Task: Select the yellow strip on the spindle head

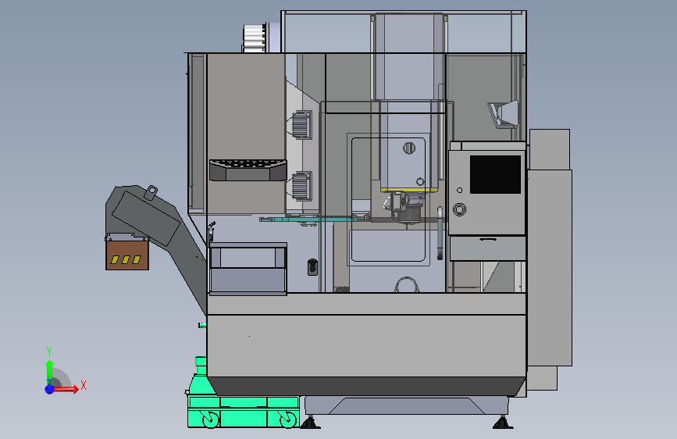Action: click(409, 190)
